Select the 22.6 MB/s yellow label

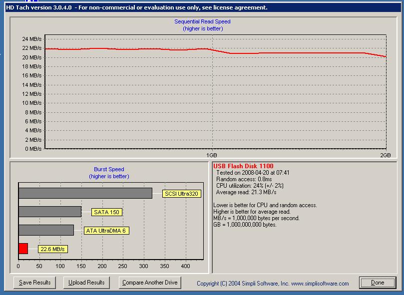point(52,249)
